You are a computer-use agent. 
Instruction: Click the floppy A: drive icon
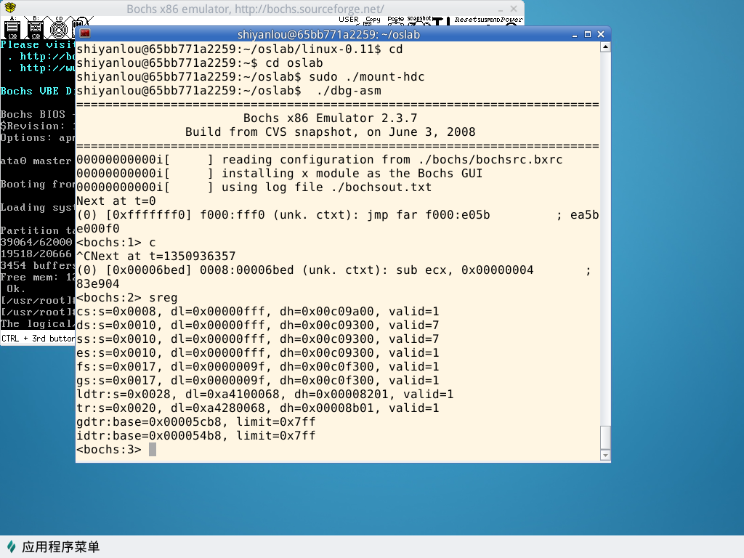coord(12,29)
